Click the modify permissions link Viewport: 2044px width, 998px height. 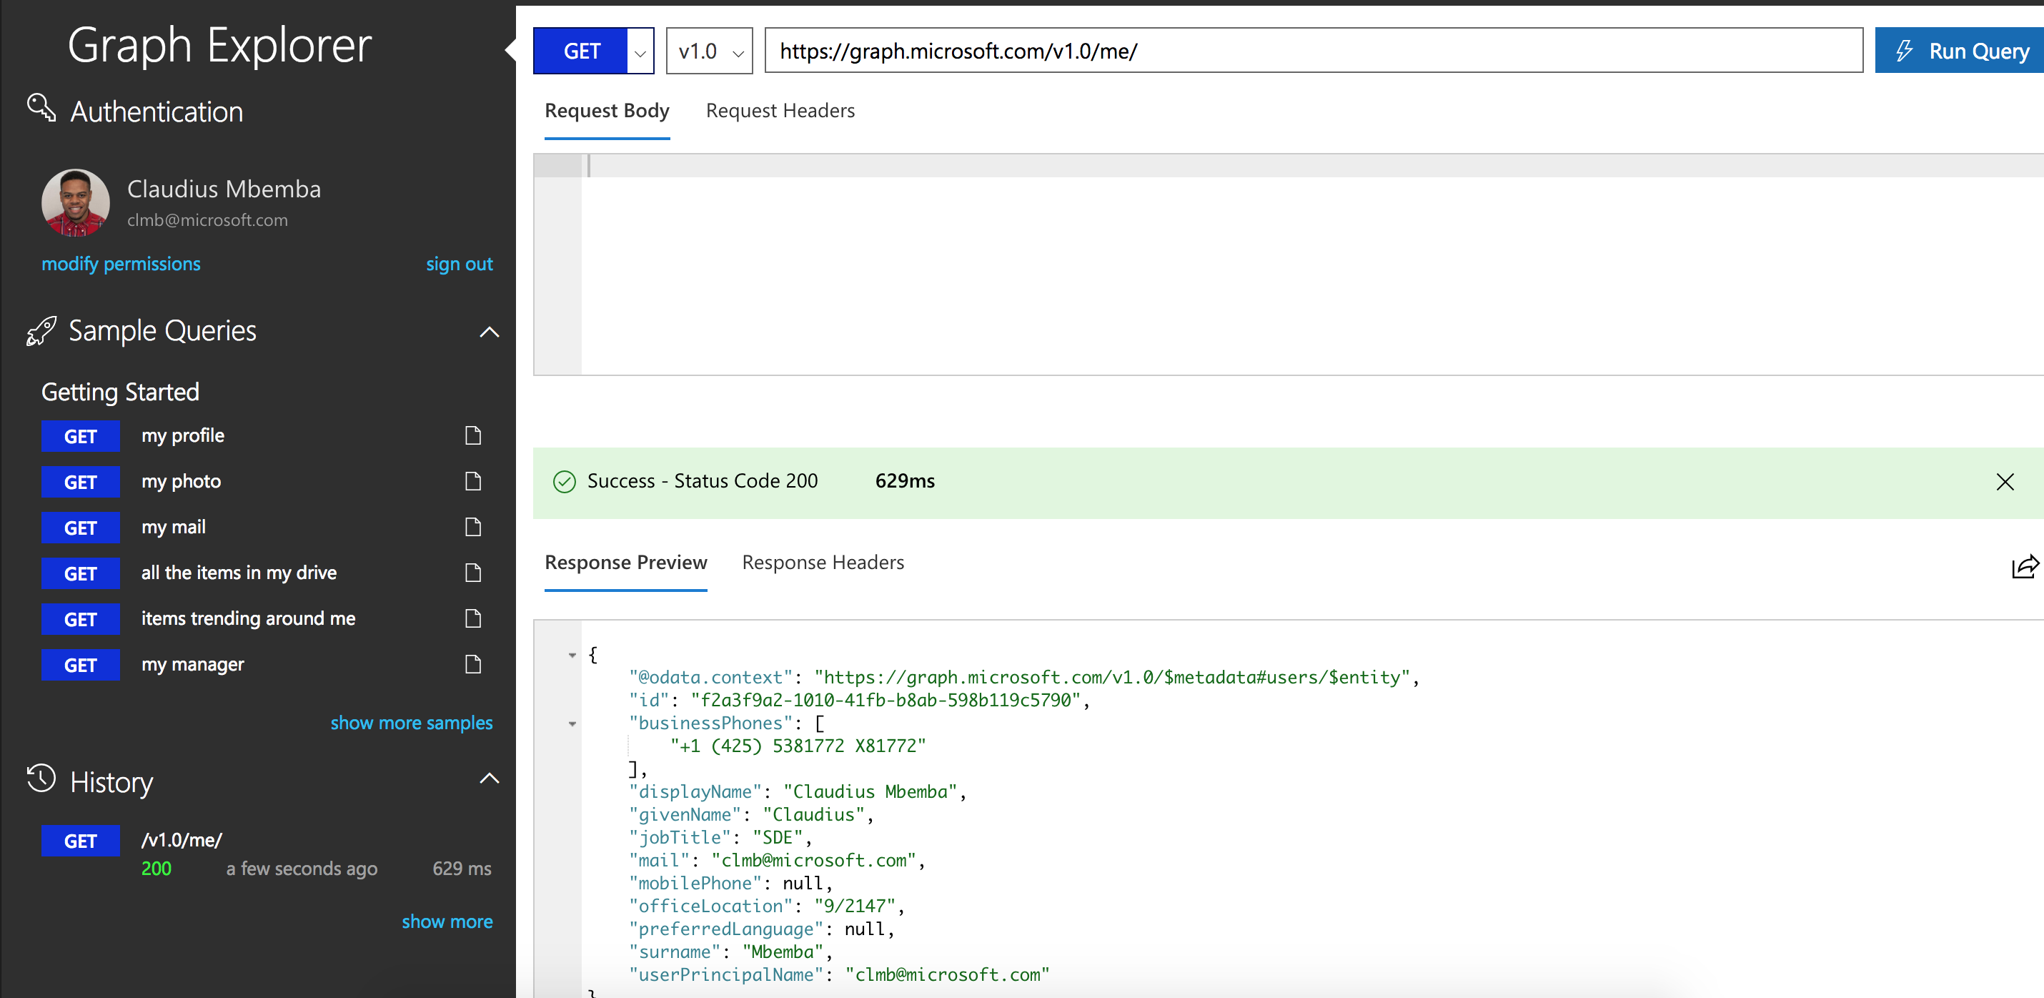point(122,264)
